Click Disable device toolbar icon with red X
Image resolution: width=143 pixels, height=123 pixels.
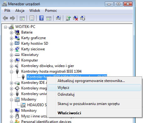[x=75, y=18]
